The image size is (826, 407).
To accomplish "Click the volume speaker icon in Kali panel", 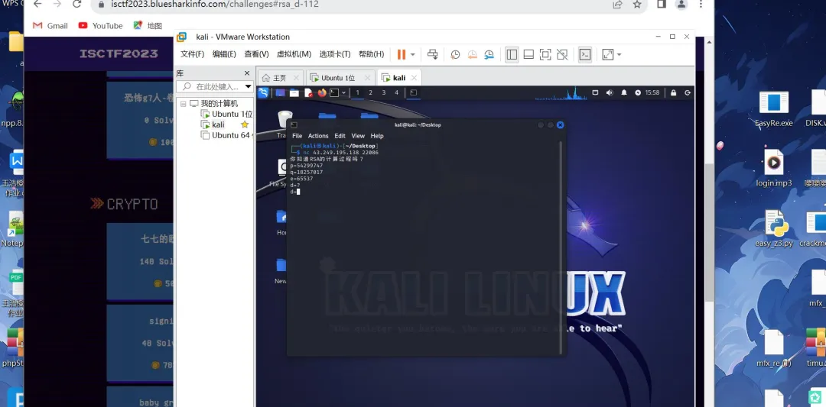I will point(610,92).
